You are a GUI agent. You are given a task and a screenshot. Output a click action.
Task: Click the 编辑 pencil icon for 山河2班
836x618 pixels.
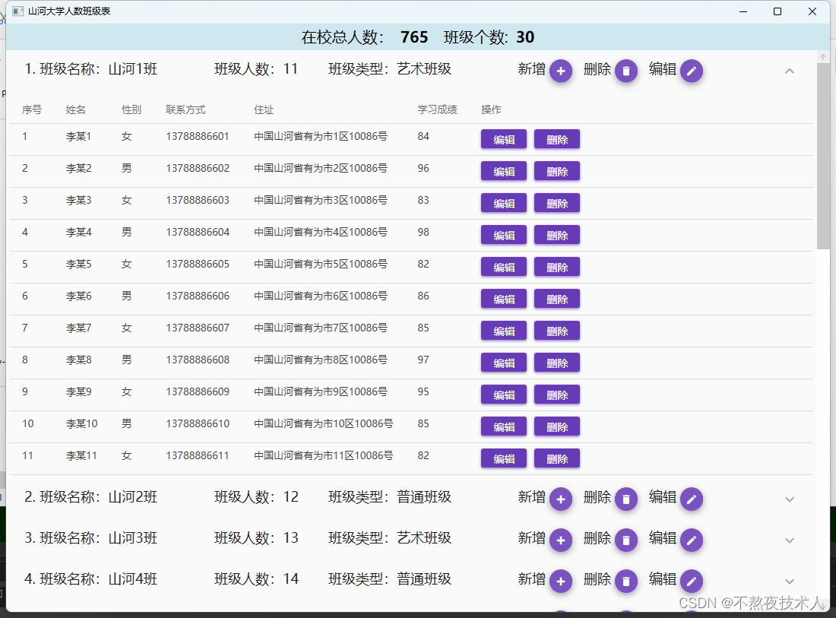tap(692, 499)
